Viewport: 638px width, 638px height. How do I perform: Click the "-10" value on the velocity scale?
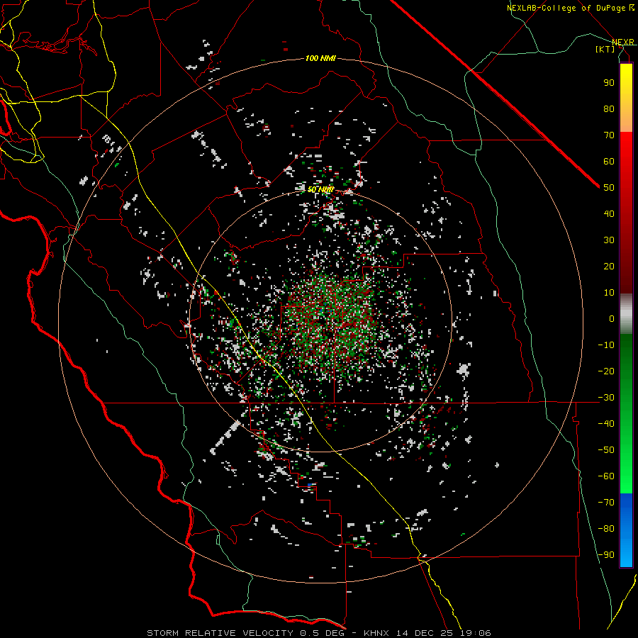(x=606, y=345)
